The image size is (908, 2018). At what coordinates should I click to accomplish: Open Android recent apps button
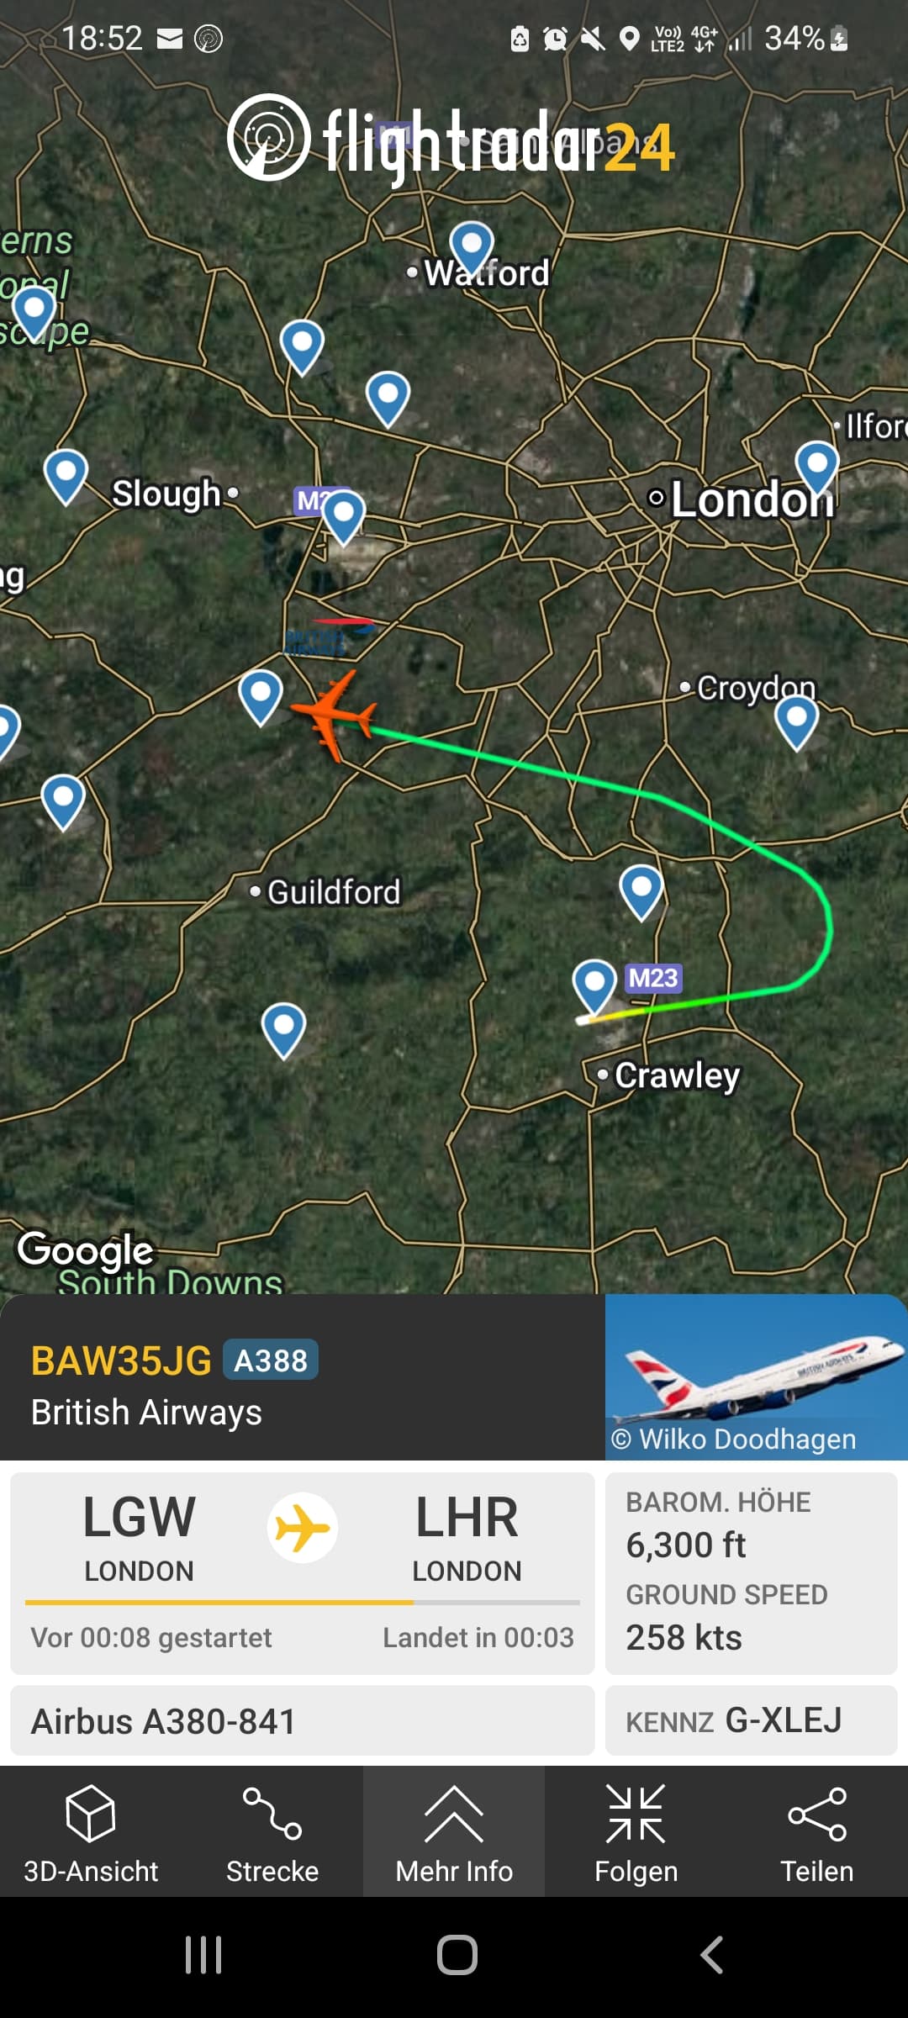pos(203,1955)
